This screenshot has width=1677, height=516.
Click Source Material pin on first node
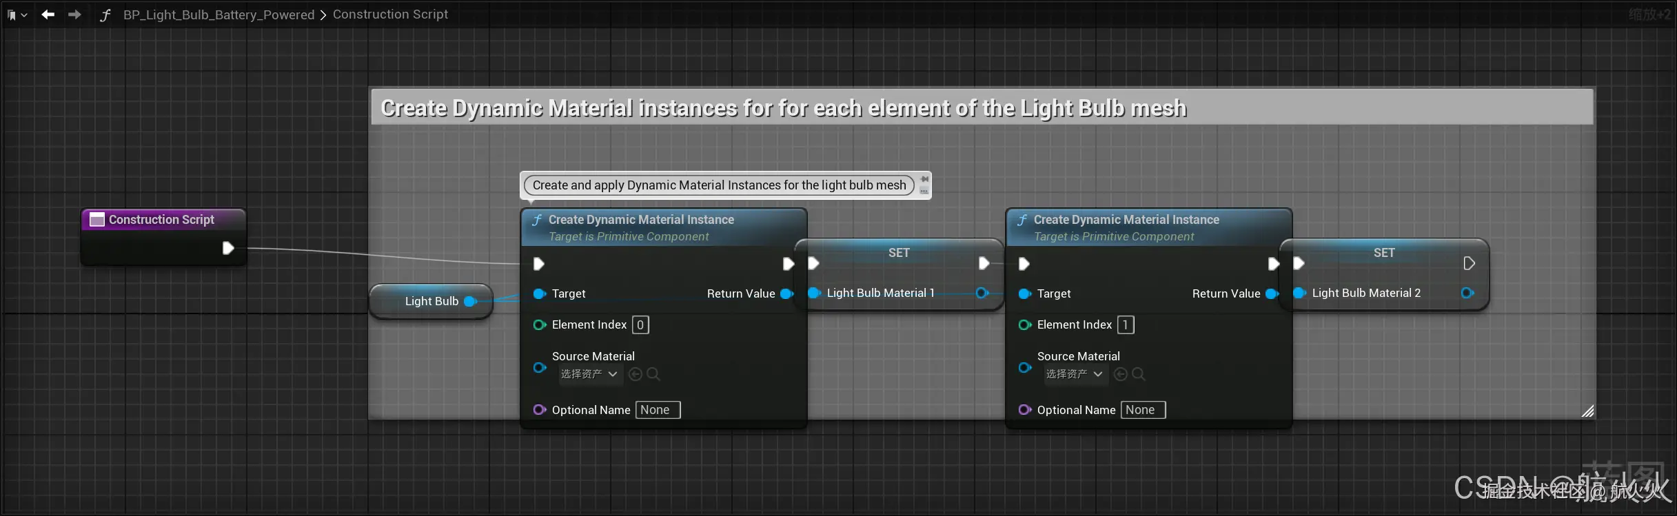[540, 367]
